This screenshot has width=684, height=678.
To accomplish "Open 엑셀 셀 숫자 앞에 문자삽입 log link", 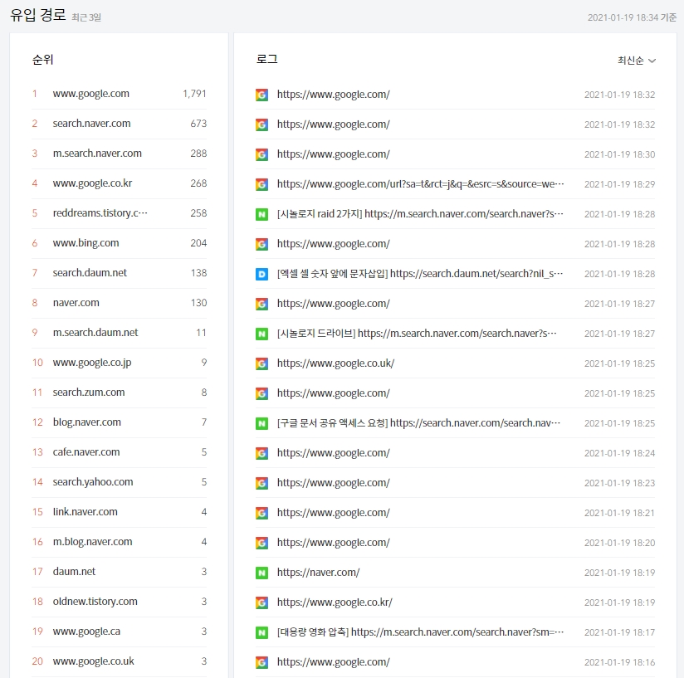I will [420, 274].
